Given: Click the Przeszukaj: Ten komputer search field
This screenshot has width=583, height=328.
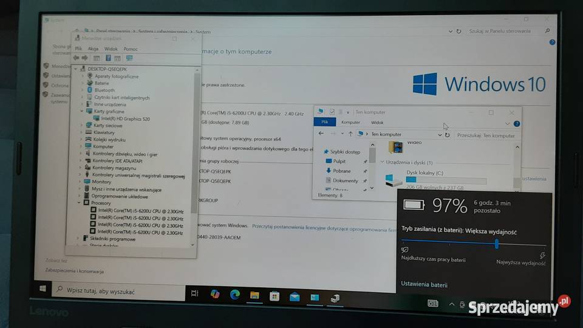Looking at the screenshot, I should (x=486, y=135).
